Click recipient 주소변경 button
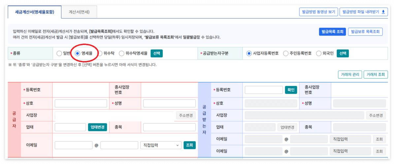This screenshot has height=164, width=395. point(376,115)
